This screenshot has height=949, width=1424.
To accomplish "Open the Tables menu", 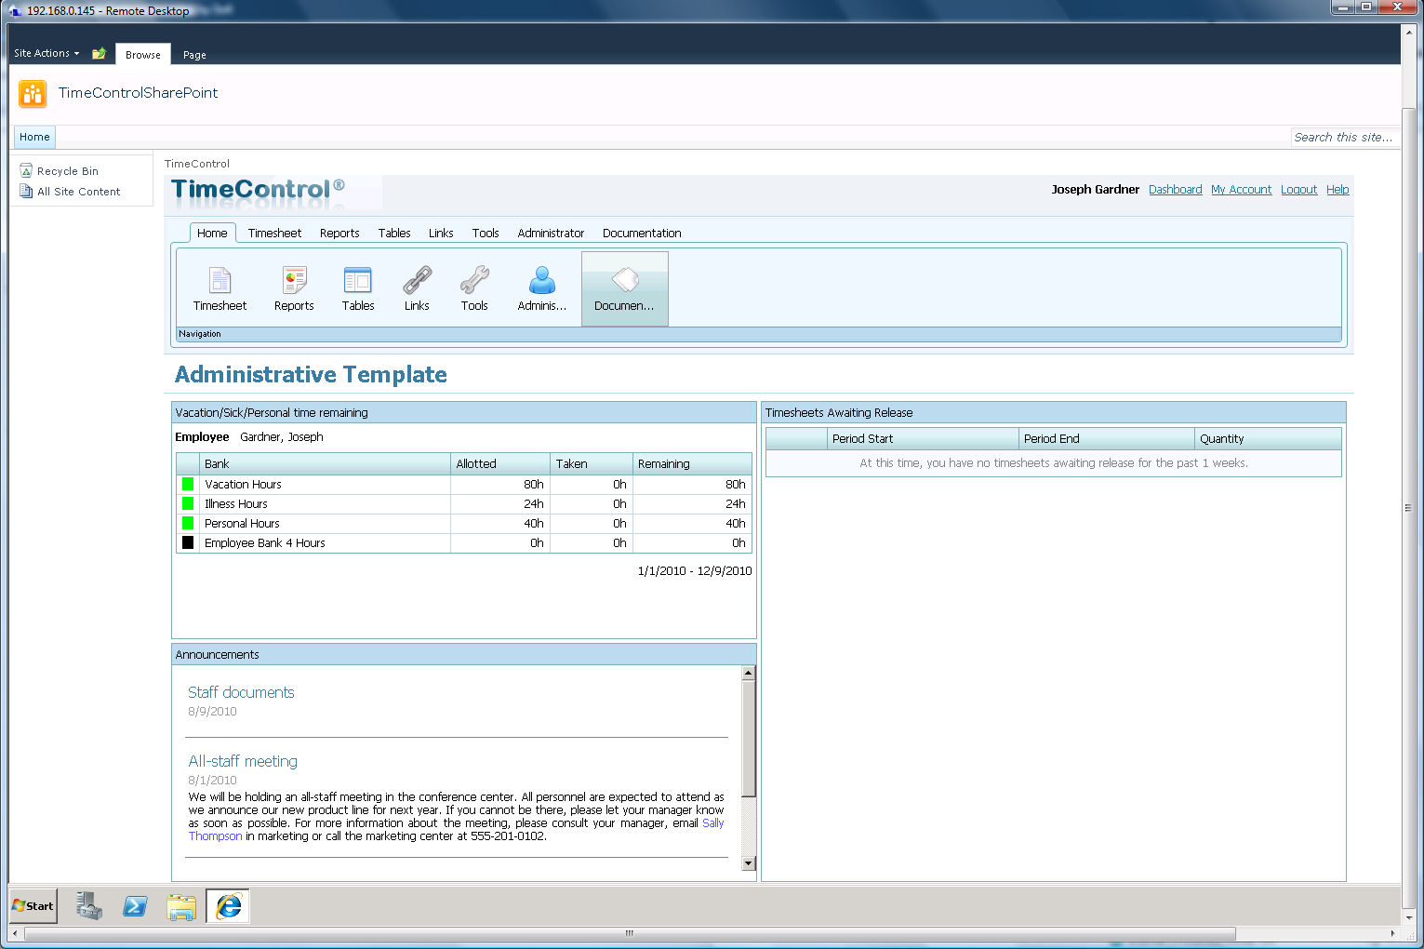I will tap(394, 234).
